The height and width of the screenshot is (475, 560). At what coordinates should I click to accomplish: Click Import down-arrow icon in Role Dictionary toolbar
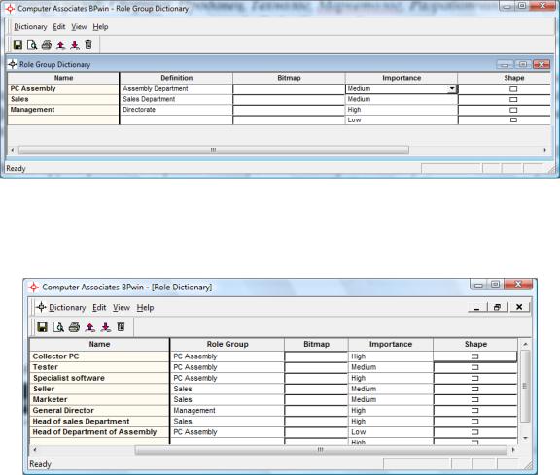[106, 327]
